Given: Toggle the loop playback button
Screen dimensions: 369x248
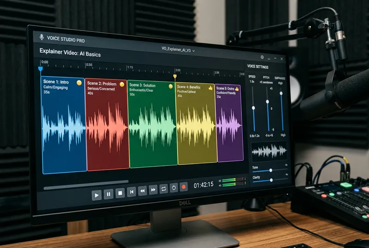Looking at the screenshot, I should tap(164, 188).
